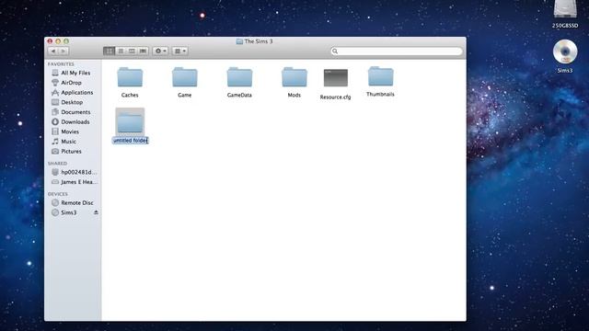The height and width of the screenshot is (331, 589).
Task: Go back with the left arrow button
Action: (x=53, y=51)
